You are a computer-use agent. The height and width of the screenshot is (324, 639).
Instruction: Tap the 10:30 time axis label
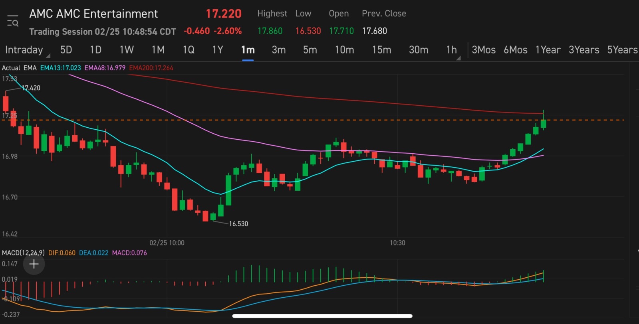click(x=397, y=243)
